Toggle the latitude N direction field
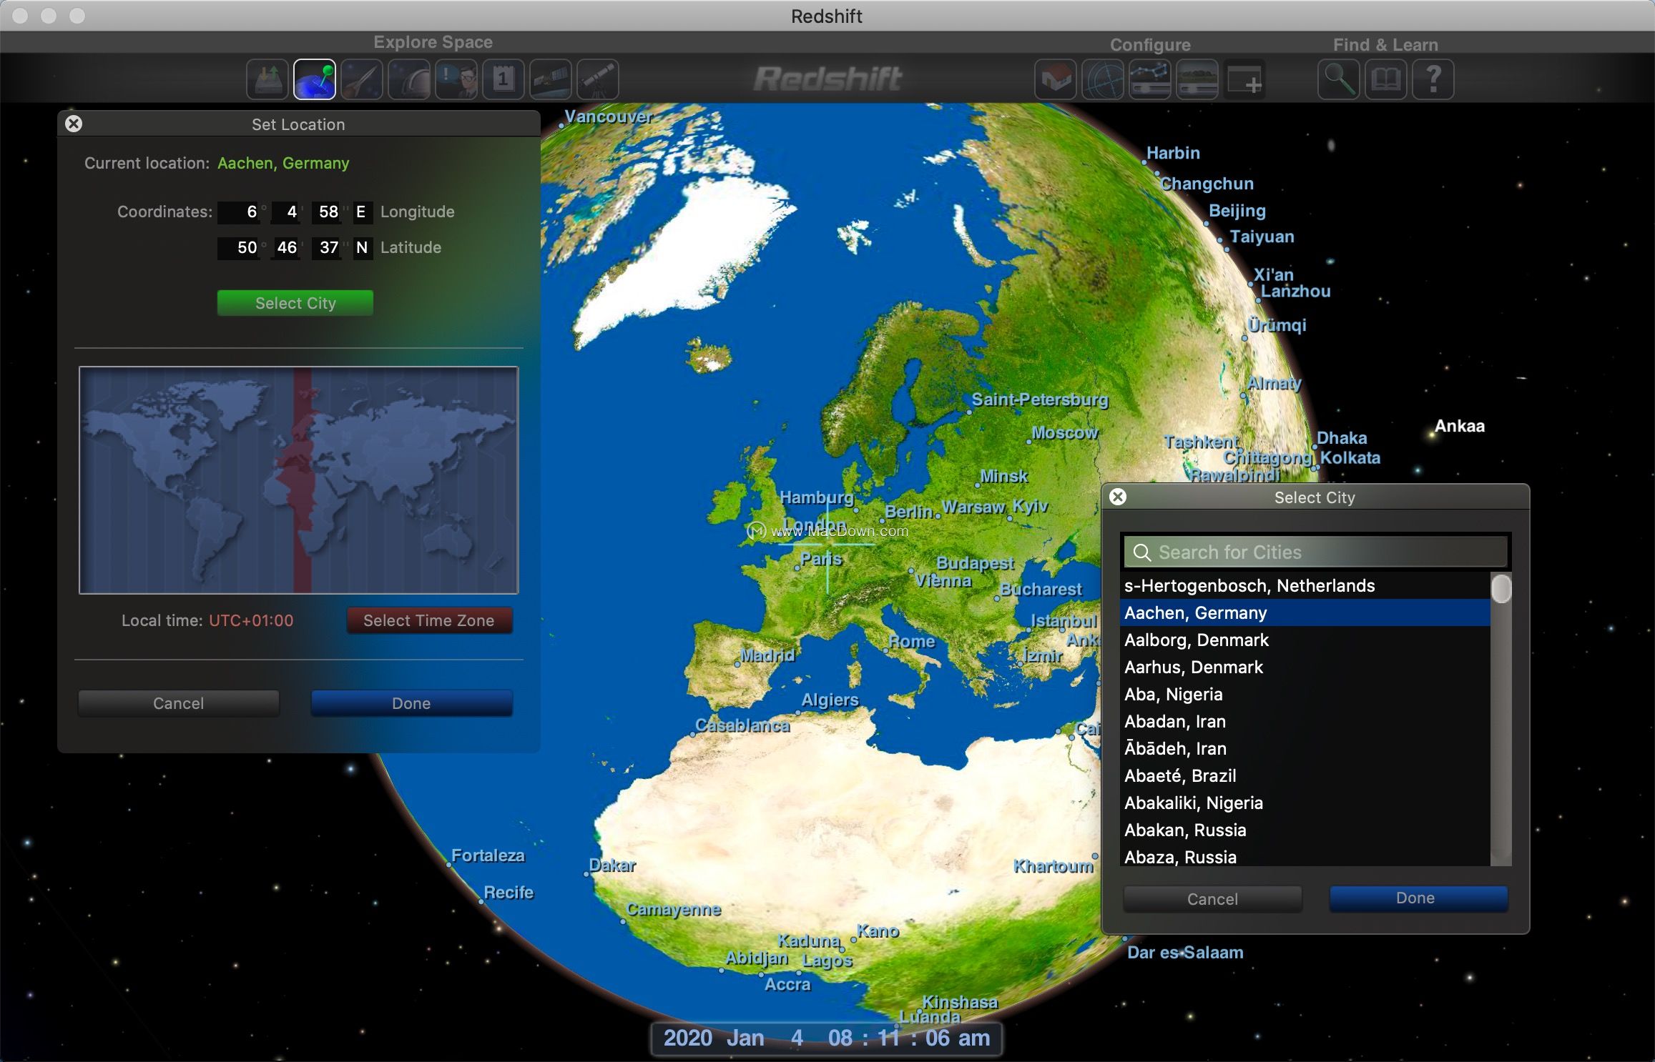 [x=362, y=248]
